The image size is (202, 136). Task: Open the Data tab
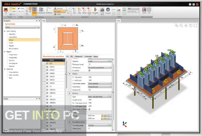point(44,21)
